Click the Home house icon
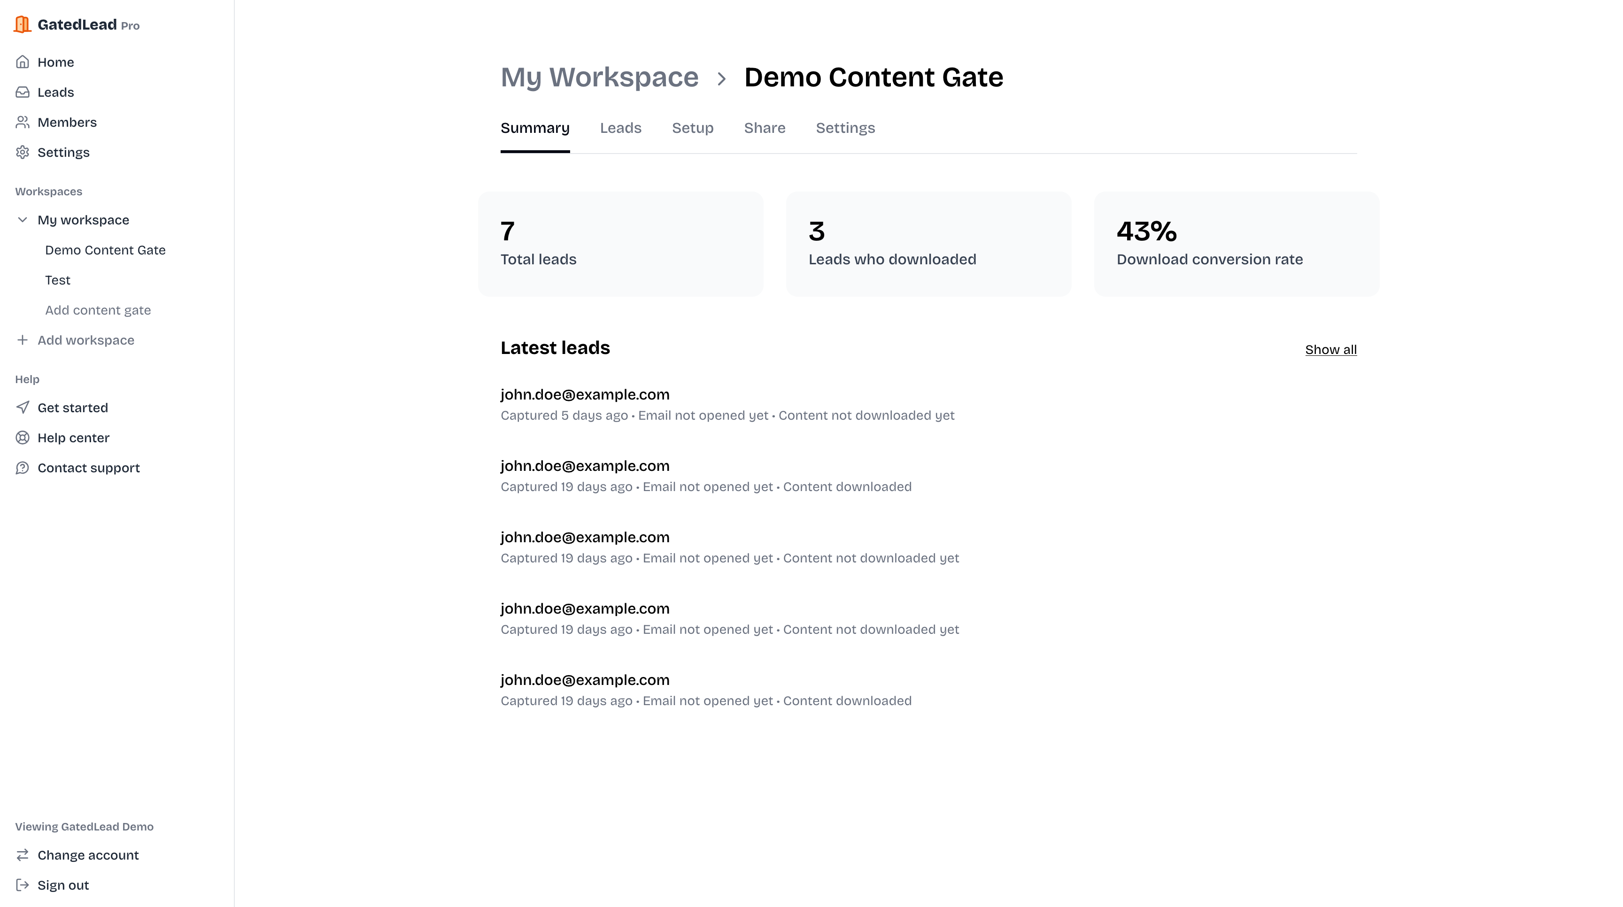Viewport: 1623px width, 907px height. tap(23, 61)
